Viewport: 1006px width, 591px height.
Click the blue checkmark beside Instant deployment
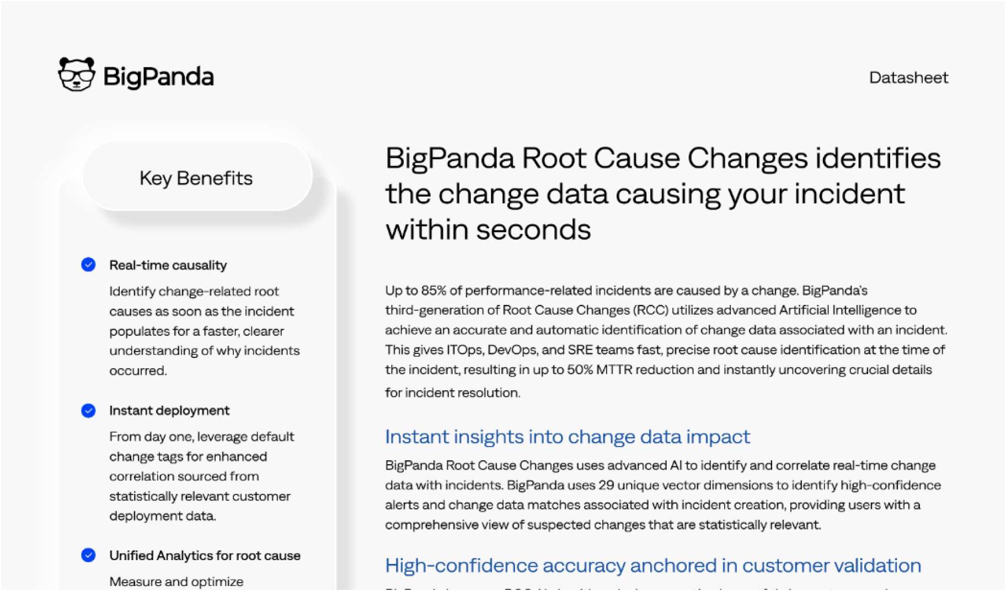point(88,411)
